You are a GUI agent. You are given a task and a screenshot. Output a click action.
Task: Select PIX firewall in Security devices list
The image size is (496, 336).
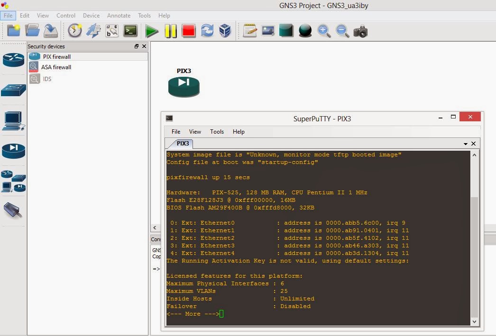88,56
